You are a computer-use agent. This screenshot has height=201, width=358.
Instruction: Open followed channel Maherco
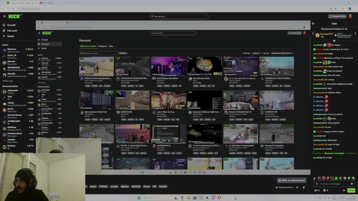click(18, 50)
